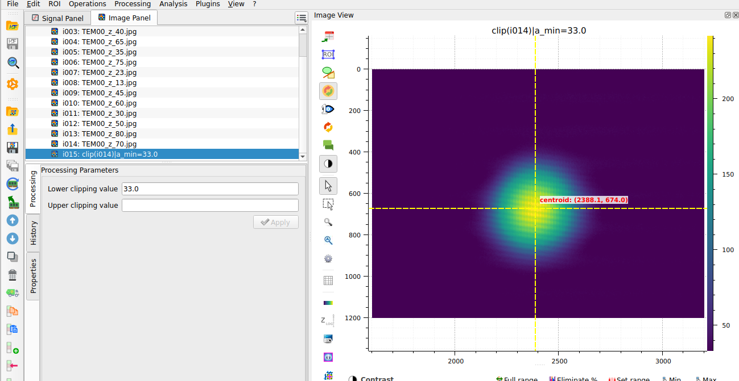Select the rectangle selection tool
The height and width of the screenshot is (381, 739).
pyautogui.click(x=328, y=204)
